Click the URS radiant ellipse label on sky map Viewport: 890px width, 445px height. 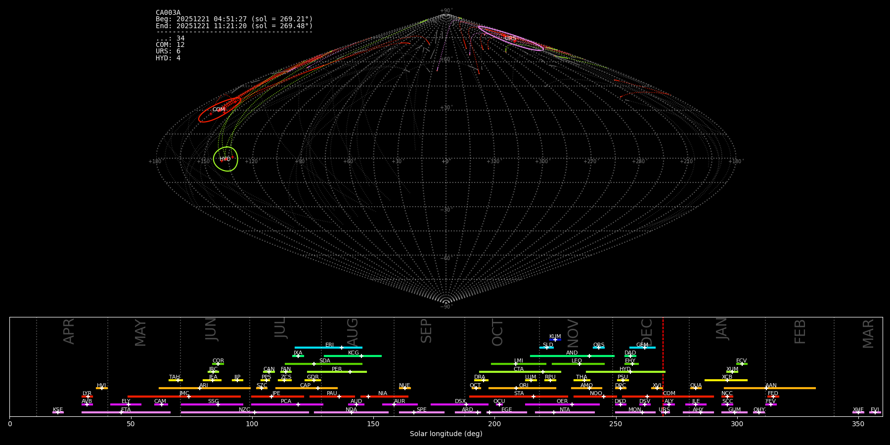point(510,39)
